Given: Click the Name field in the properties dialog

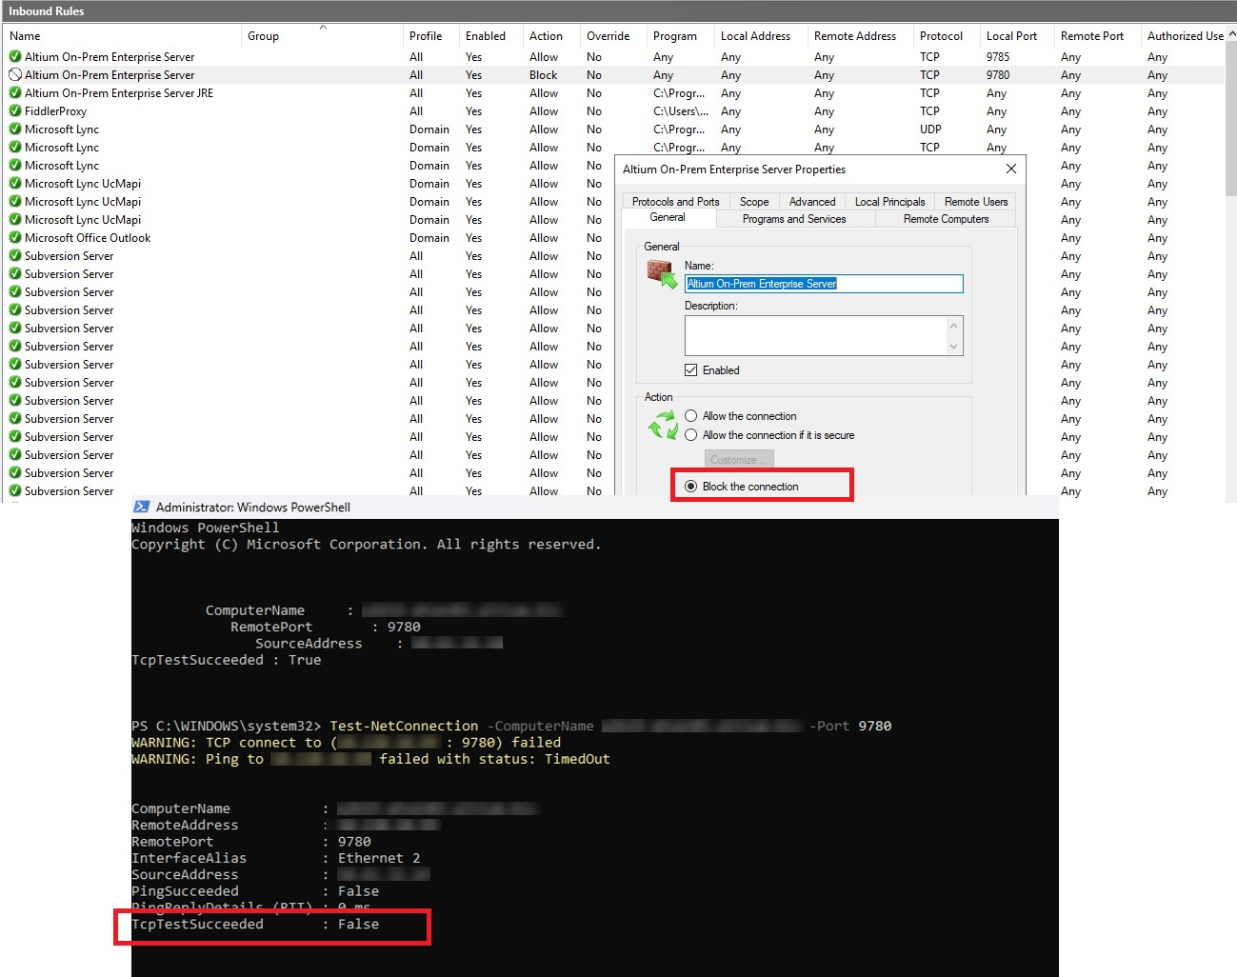Looking at the screenshot, I should 824,284.
